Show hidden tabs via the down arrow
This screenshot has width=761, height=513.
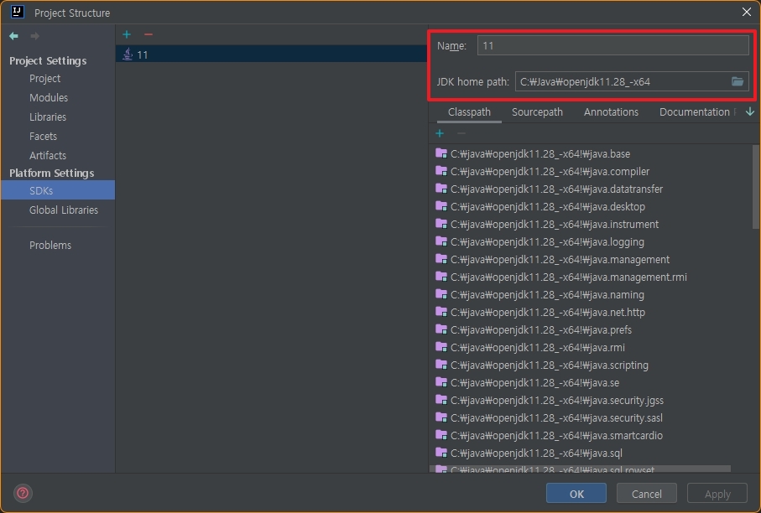tap(750, 112)
